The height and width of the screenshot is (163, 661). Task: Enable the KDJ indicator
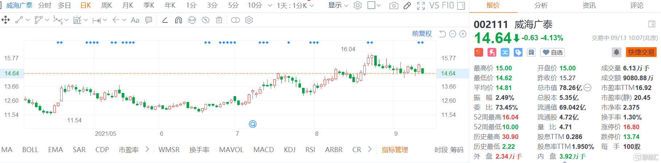click(x=290, y=150)
